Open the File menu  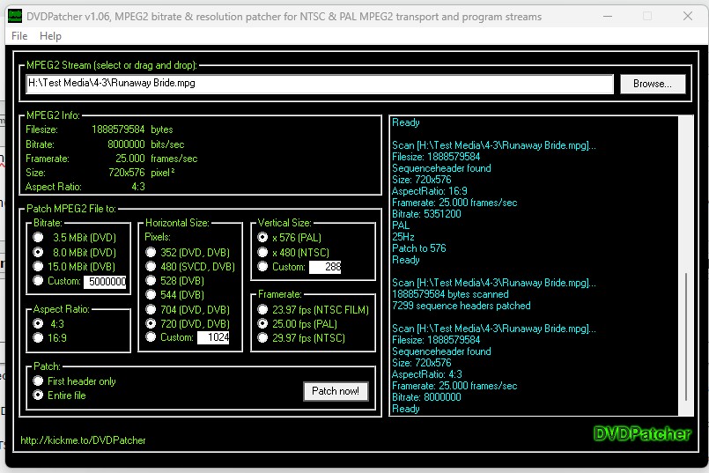(x=19, y=36)
